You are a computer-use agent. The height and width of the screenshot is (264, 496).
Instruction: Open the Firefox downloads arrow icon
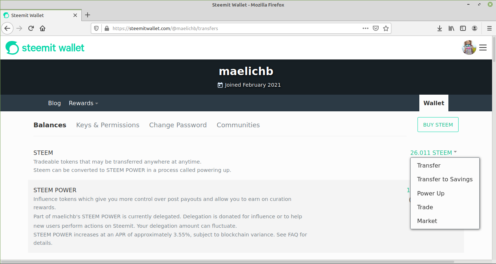(x=440, y=28)
